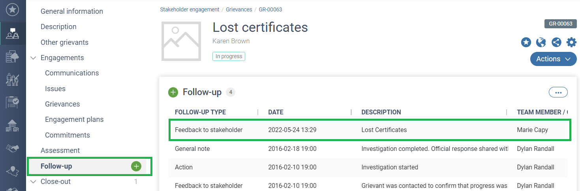Image resolution: width=580 pixels, height=191 pixels.
Task: Share the grievance via the share icon
Action: pyautogui.click(x=556, y=42)
